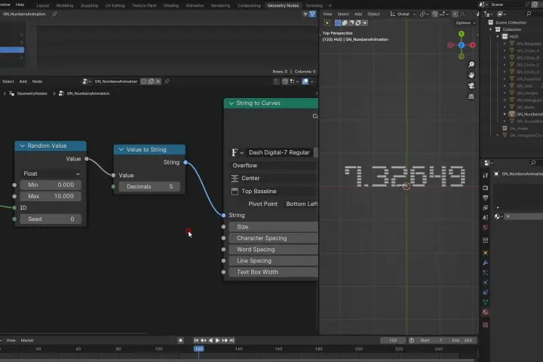Toggle proportional editing in 3D viewport header
Image resolution: width=543 pixels, height=362 pixels.
(455, 14)
